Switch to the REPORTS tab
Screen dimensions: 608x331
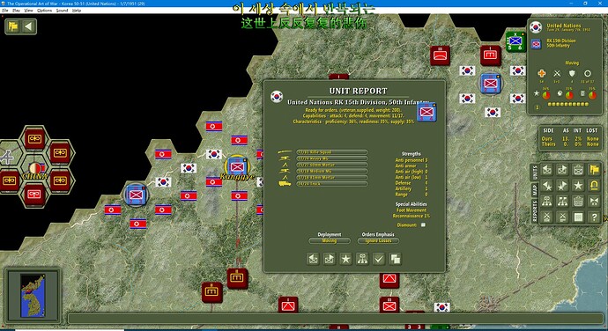point(534,211)
